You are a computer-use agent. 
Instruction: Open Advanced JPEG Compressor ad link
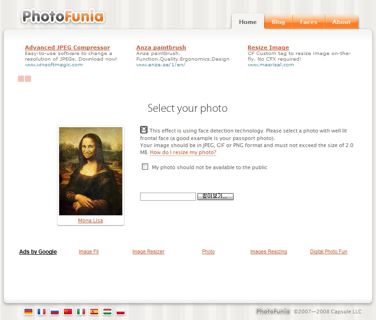(x=67, y=47)
